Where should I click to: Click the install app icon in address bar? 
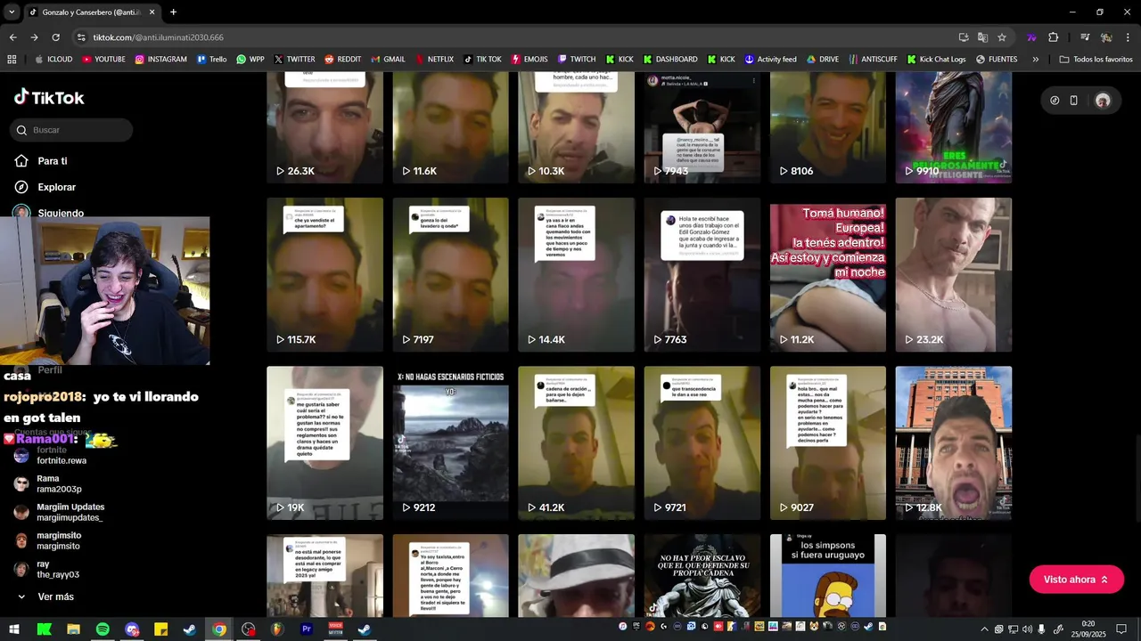tap(964, 37)
